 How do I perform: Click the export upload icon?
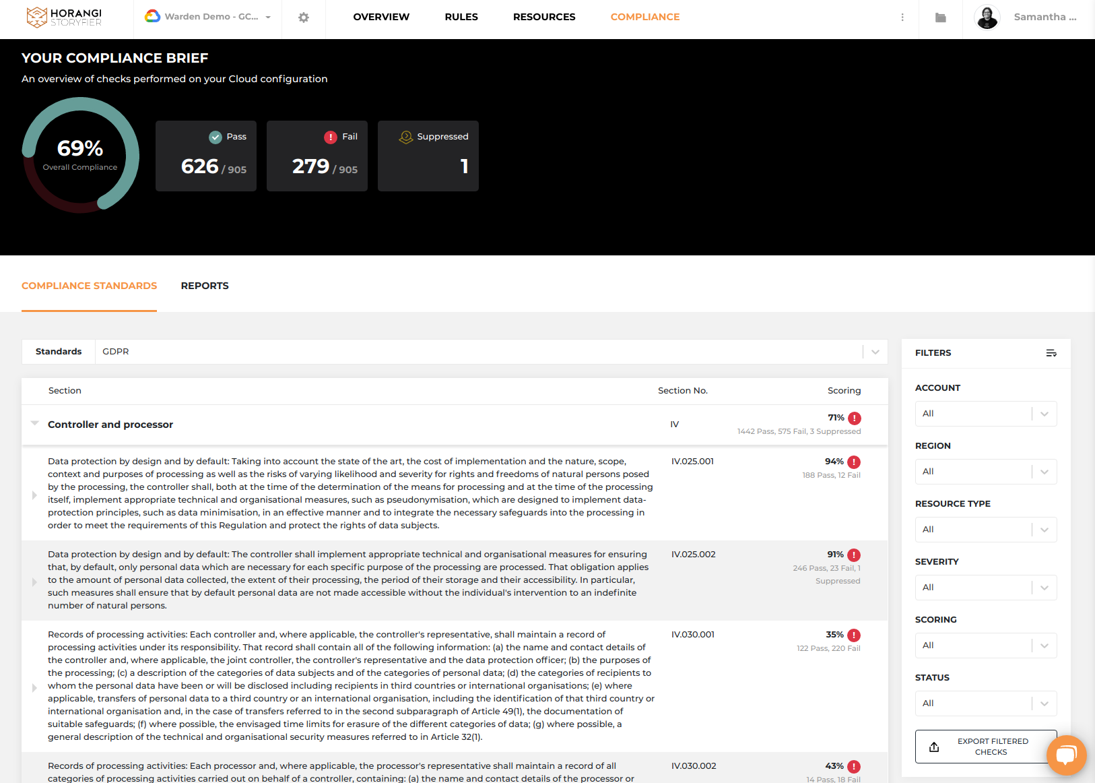[934, 747]
